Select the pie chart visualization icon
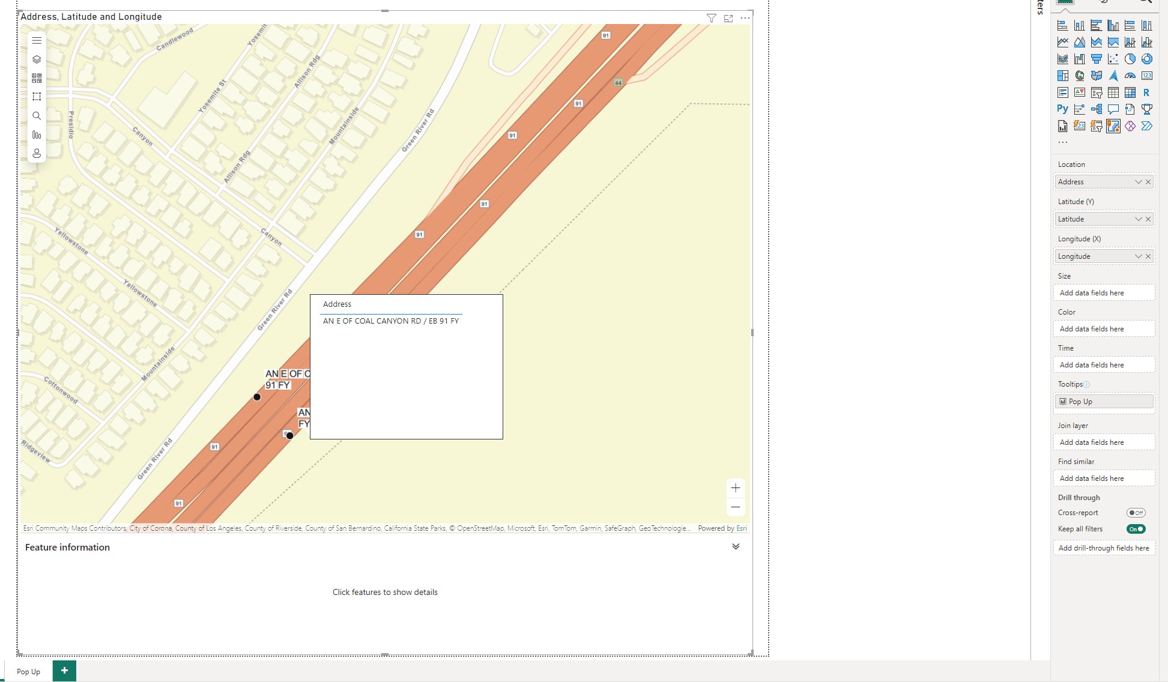This screenshot has height=682, width=1168. 1130,58
